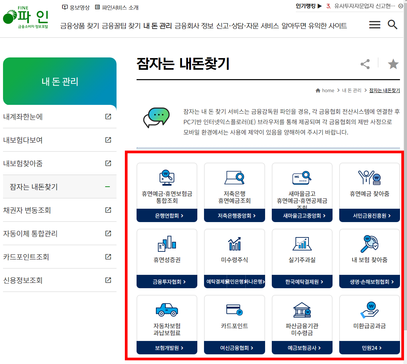The image size is (407, 364).
Task: Open the 금융회사 정보 menu
Action: pyautogui.click(x=194, y=26)
